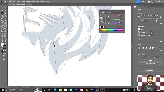
Task: Set paint to None mode
Action: point(6,51)
